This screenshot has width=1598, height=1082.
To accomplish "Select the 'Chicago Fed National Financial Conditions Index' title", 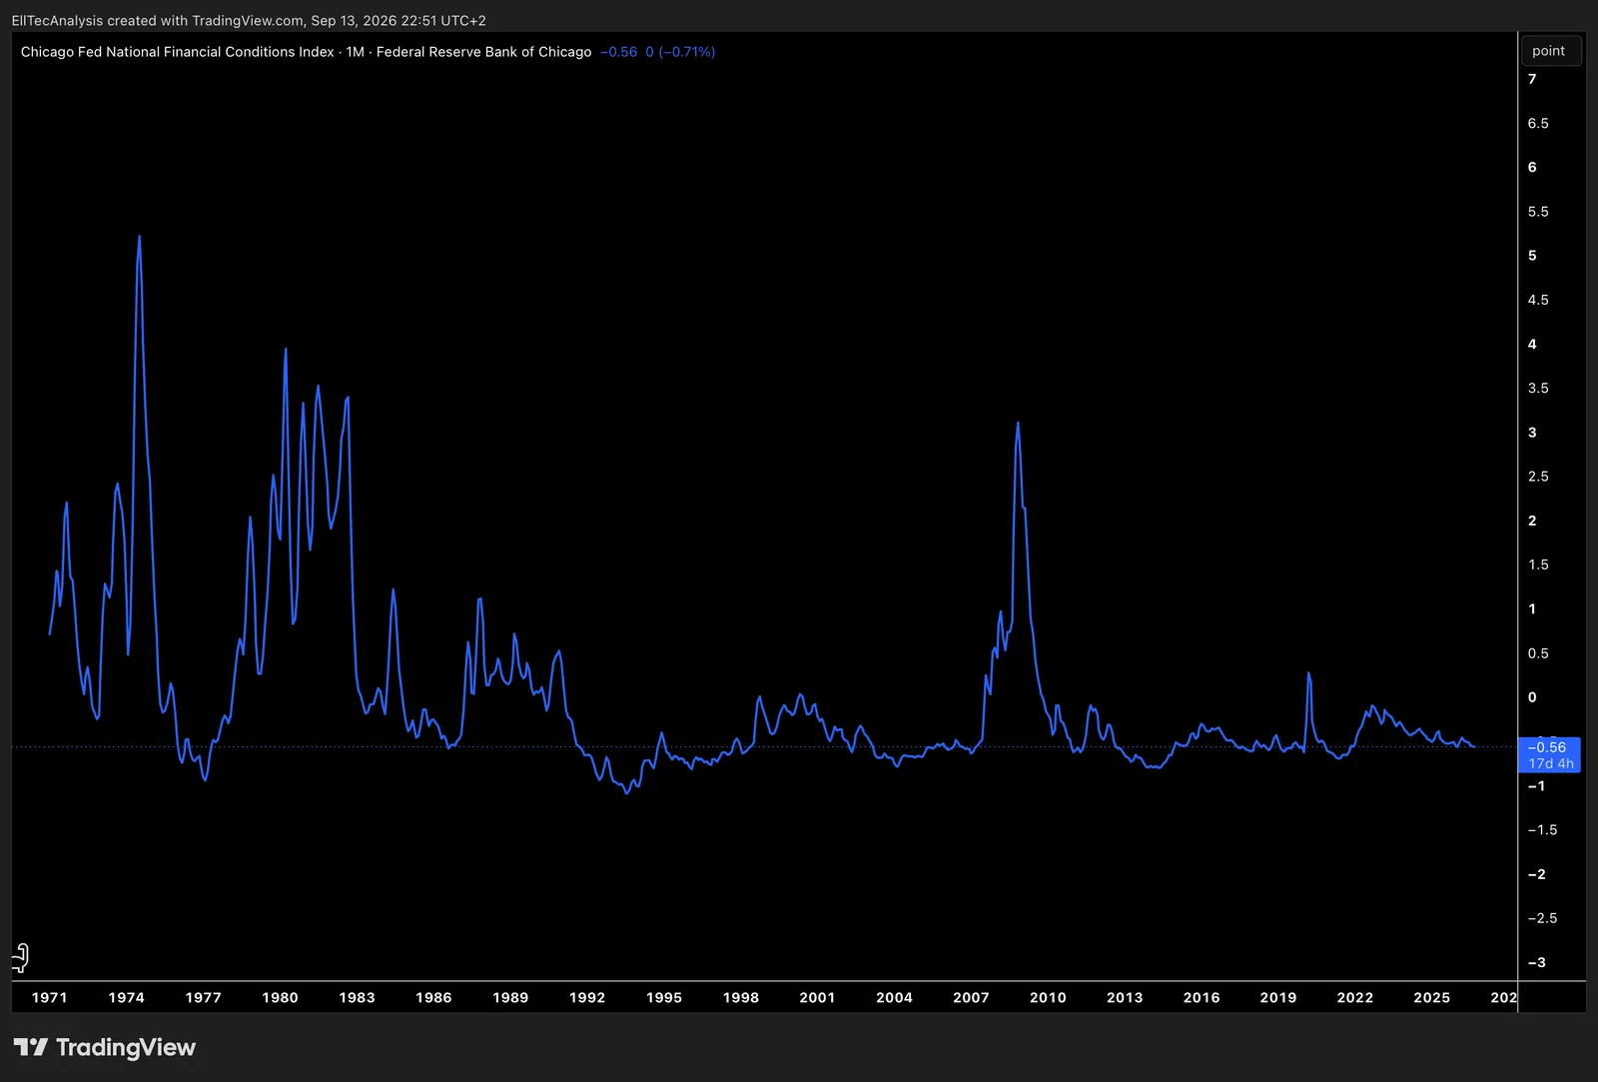I will pos(177,52).
